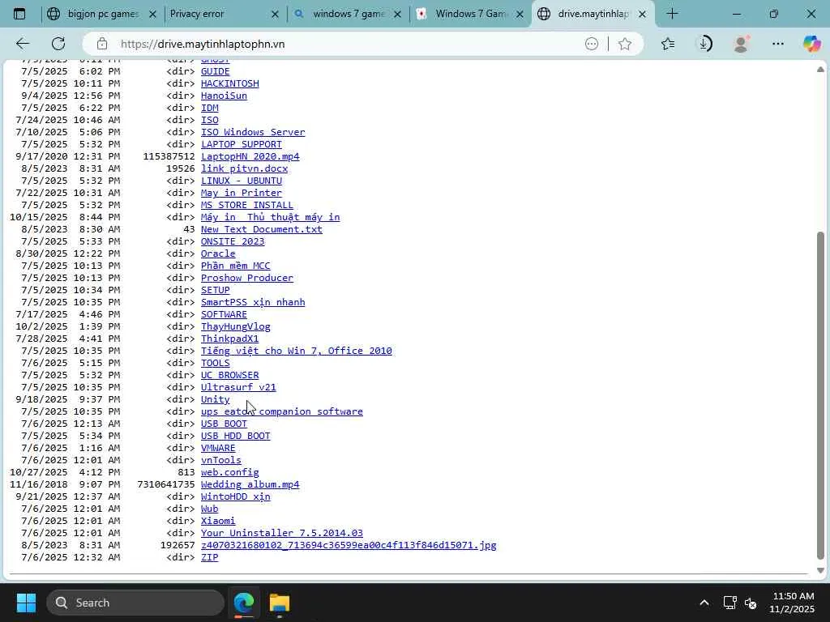The image size is (830, 622).
Task: Open the GUIDE directory link
Action: (215, 71)
